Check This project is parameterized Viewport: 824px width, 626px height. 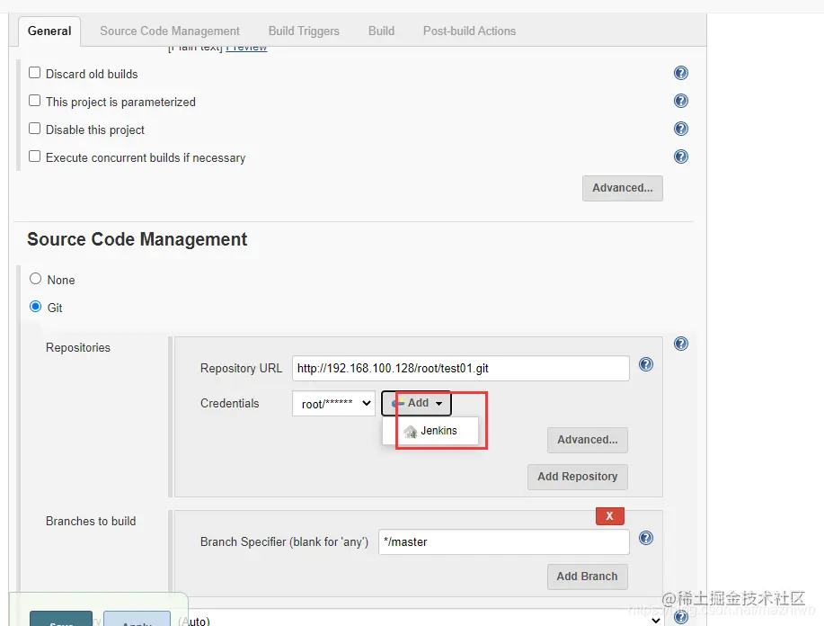pyautogui.click(x=35, y=101)
